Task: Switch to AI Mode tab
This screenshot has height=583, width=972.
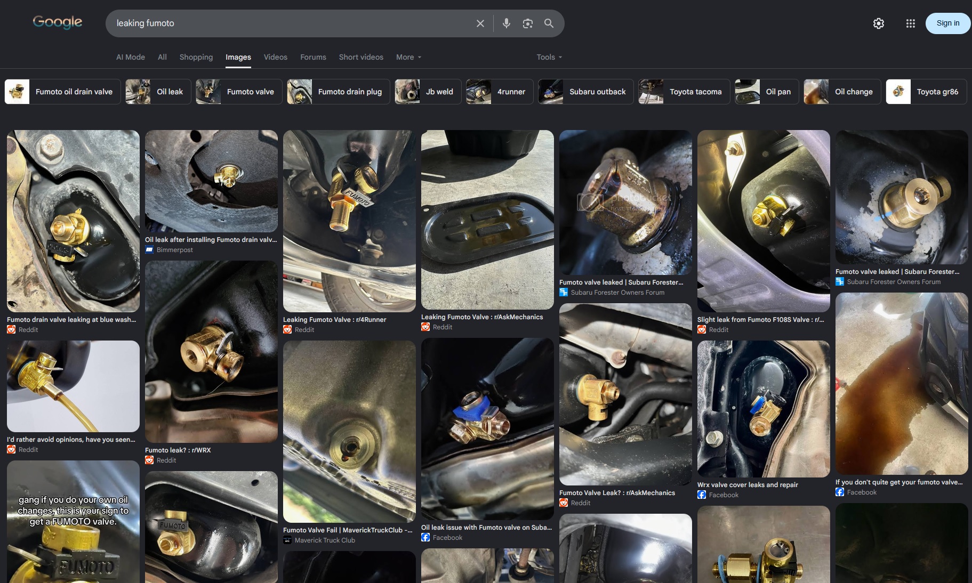Action: point(131,57)
